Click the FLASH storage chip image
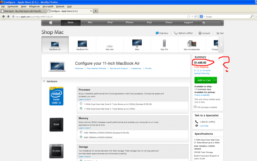The image size is (257, 161). (56, 151)
